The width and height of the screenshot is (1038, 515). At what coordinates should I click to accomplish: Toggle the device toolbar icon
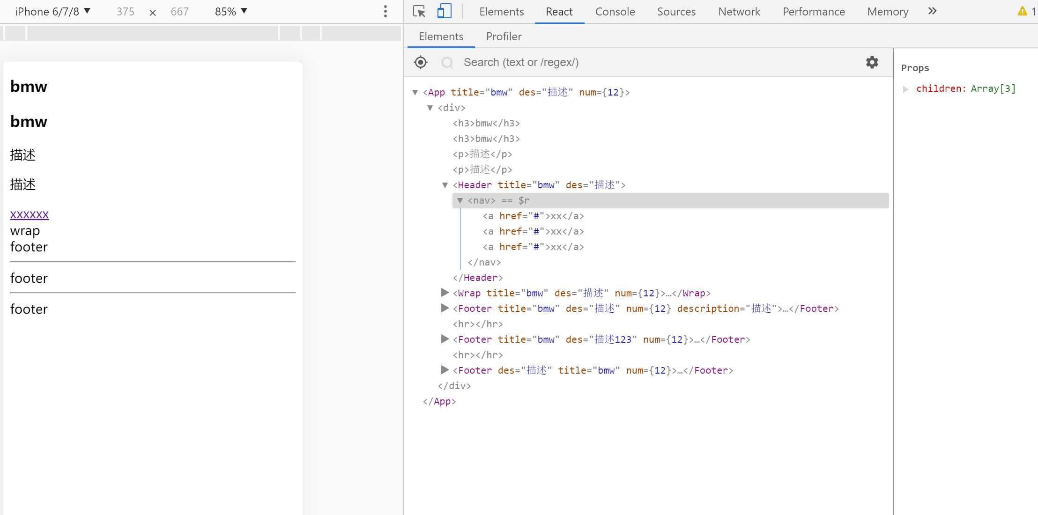[x=444, y=11]
